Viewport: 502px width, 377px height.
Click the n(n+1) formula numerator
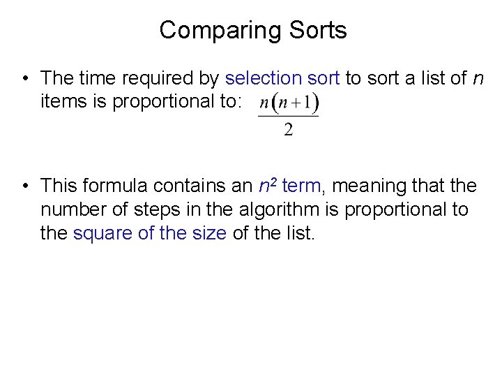(x=289, y=104)
